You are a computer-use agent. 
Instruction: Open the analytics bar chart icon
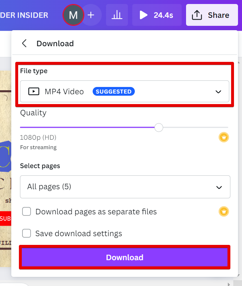(x=117, y=15)
